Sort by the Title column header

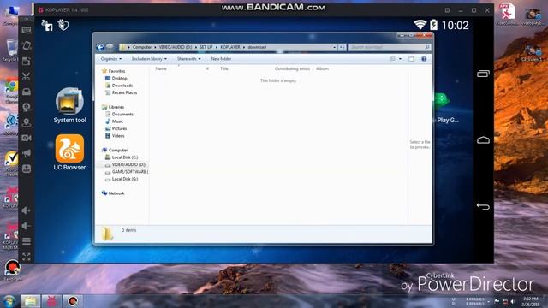[224, 68]
